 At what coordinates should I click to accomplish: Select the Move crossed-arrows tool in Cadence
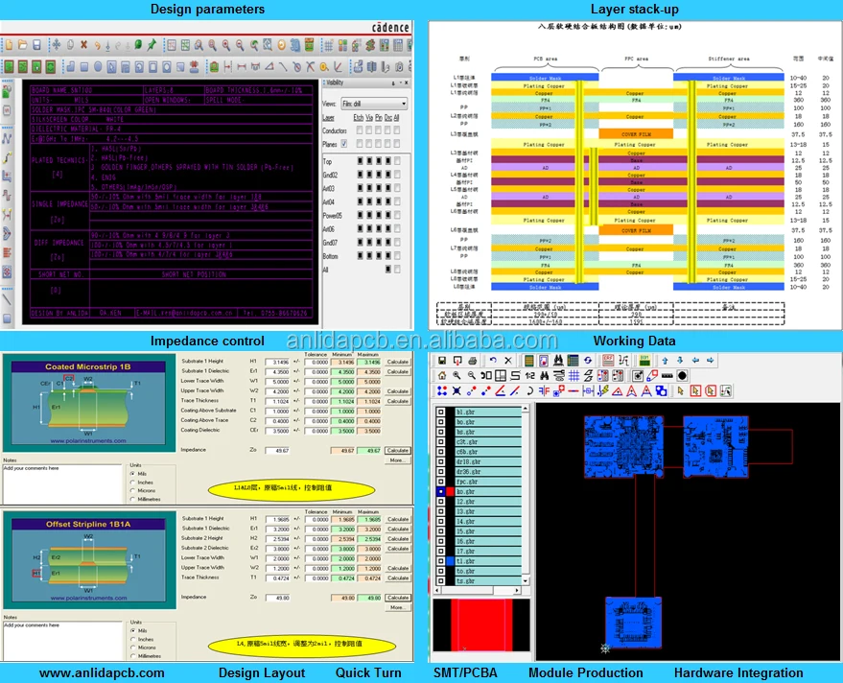point(56,45)
